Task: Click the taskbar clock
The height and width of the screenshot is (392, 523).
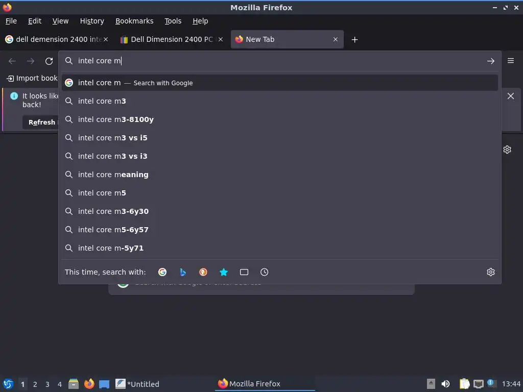Action: click(511, 384)
